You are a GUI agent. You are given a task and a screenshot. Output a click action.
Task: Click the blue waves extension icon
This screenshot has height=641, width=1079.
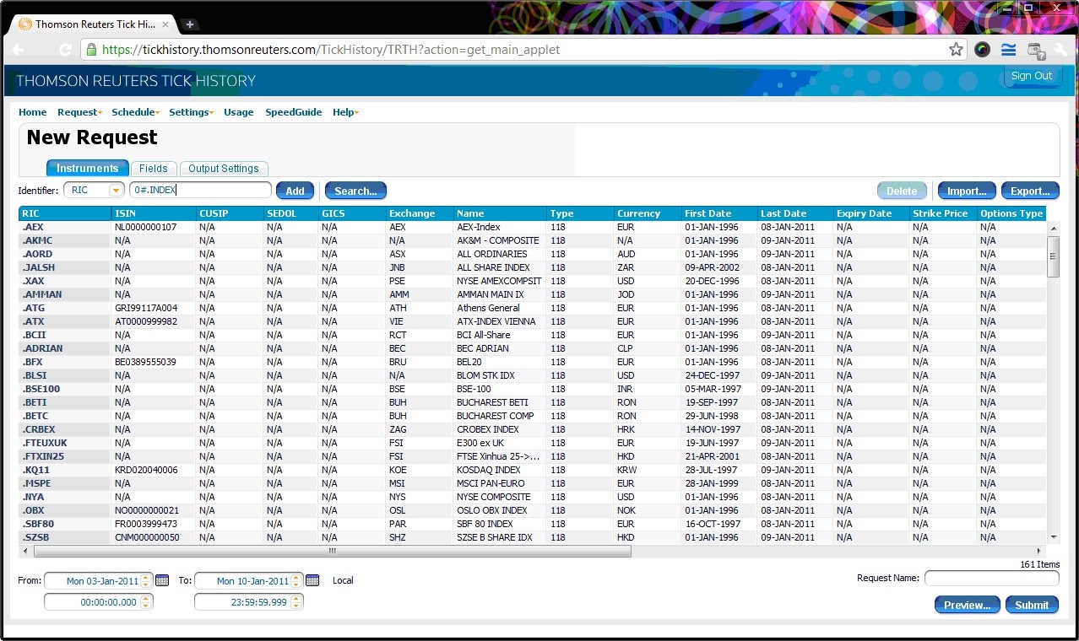pos(1008,50)
